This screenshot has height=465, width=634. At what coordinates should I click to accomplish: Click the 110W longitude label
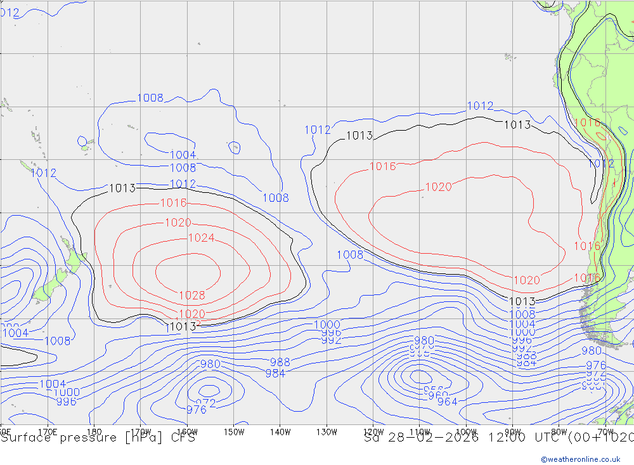point(420,432)
